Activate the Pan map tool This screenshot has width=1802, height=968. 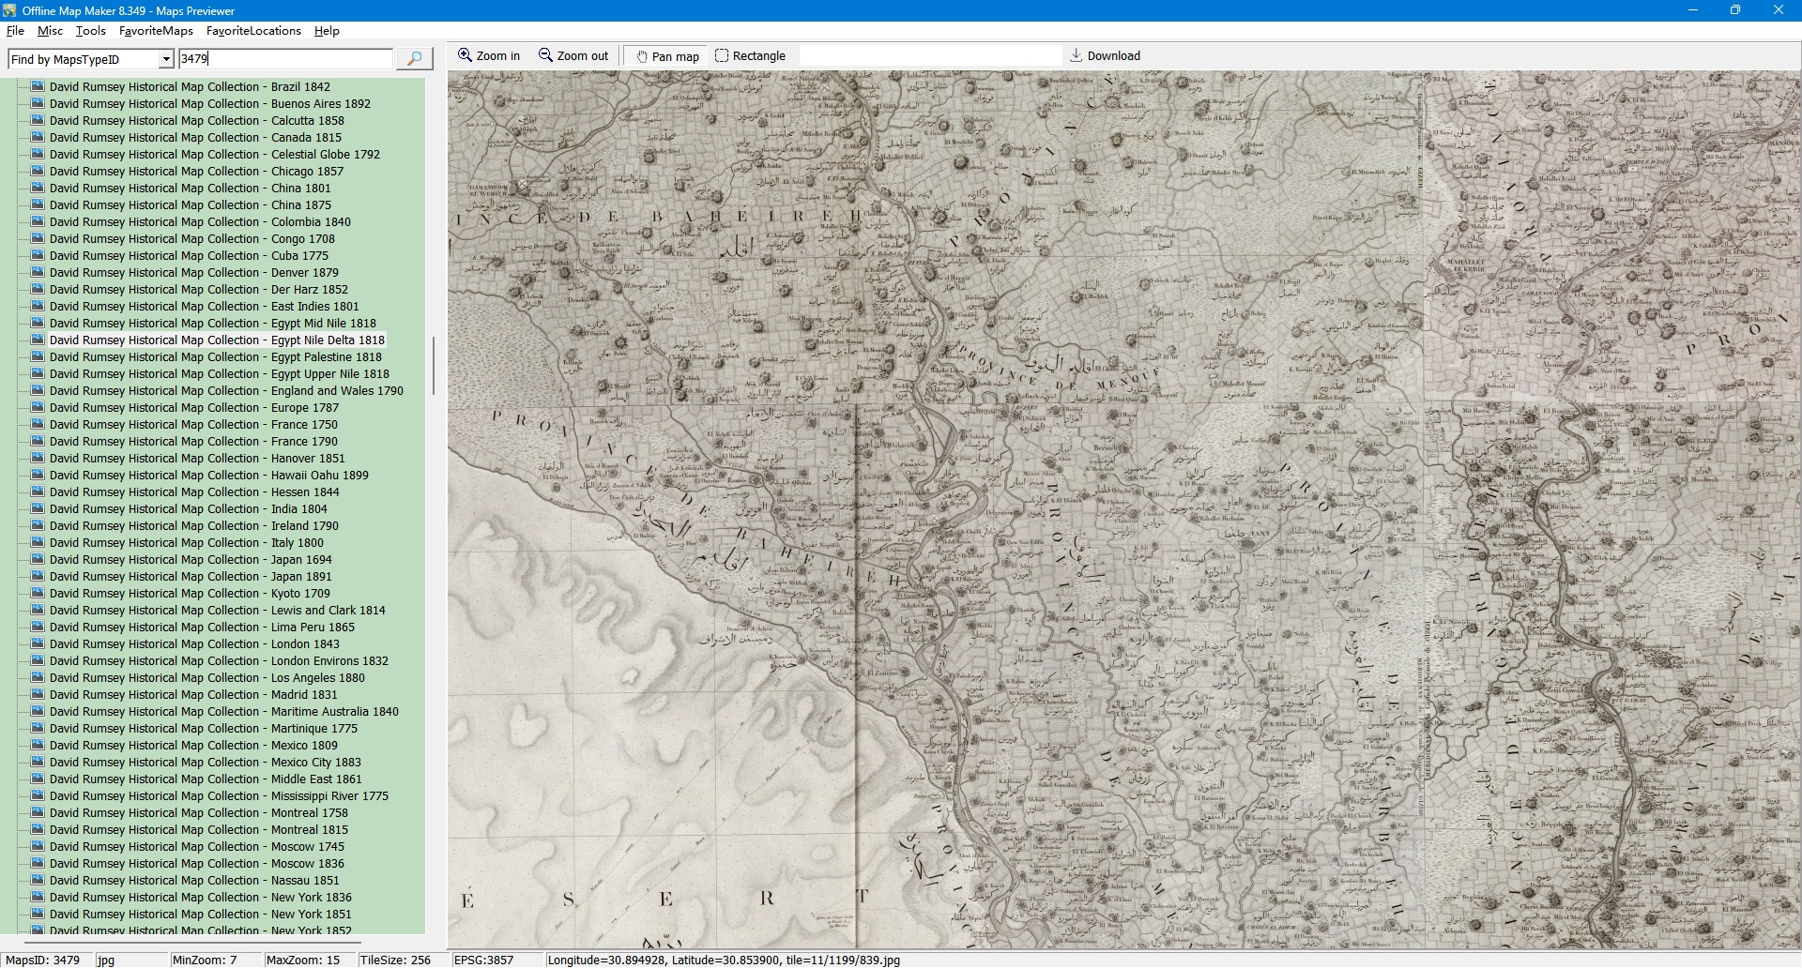pos(667,56)
